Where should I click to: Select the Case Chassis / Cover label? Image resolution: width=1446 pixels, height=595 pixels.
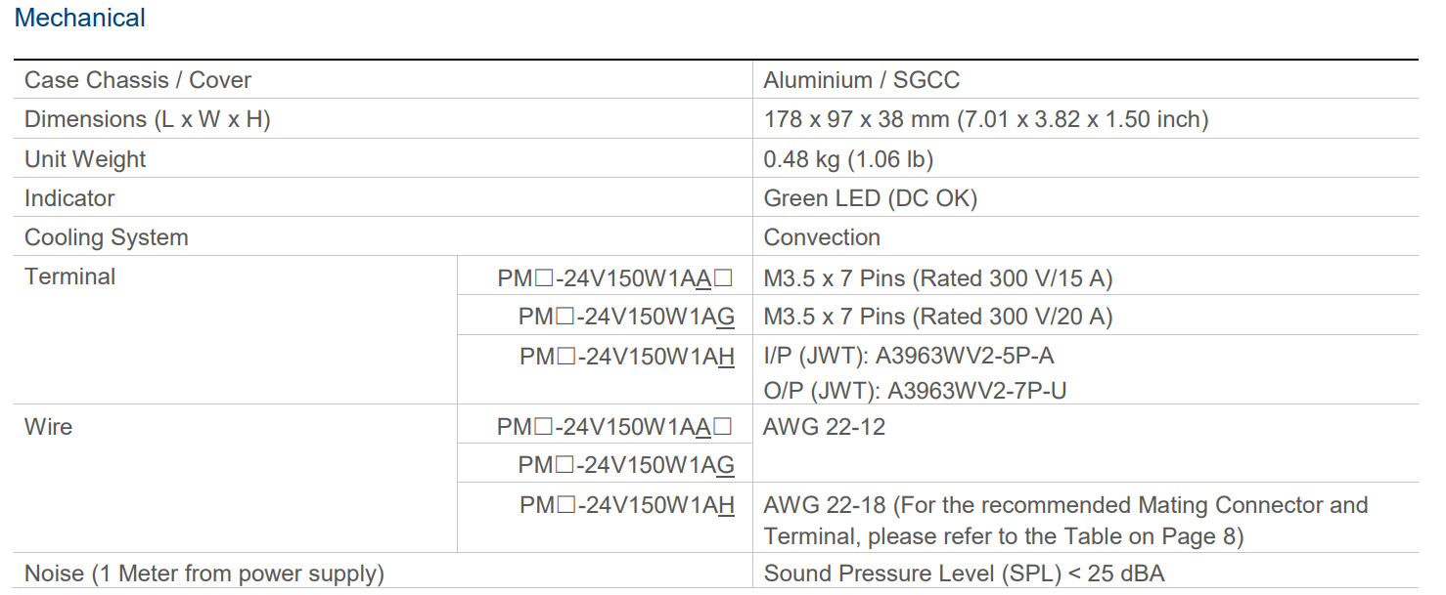click(137, 80)
